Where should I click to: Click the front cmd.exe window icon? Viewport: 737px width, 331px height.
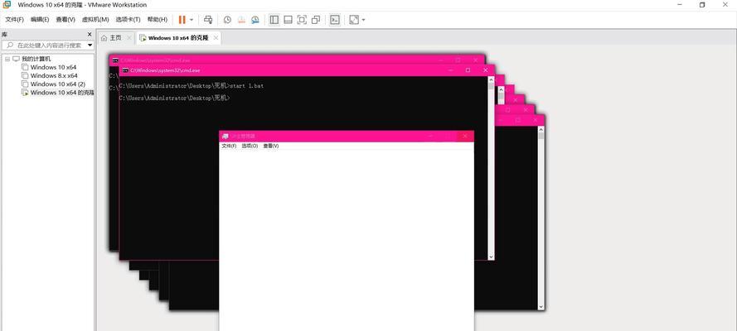click(x=125, y=70)
